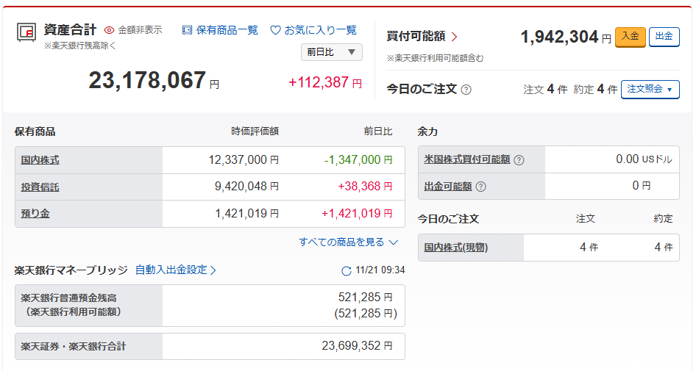Open 自動入出金設定 link
Image resolution: width=696 pixels, height=371 pixels.
point(176,270)
